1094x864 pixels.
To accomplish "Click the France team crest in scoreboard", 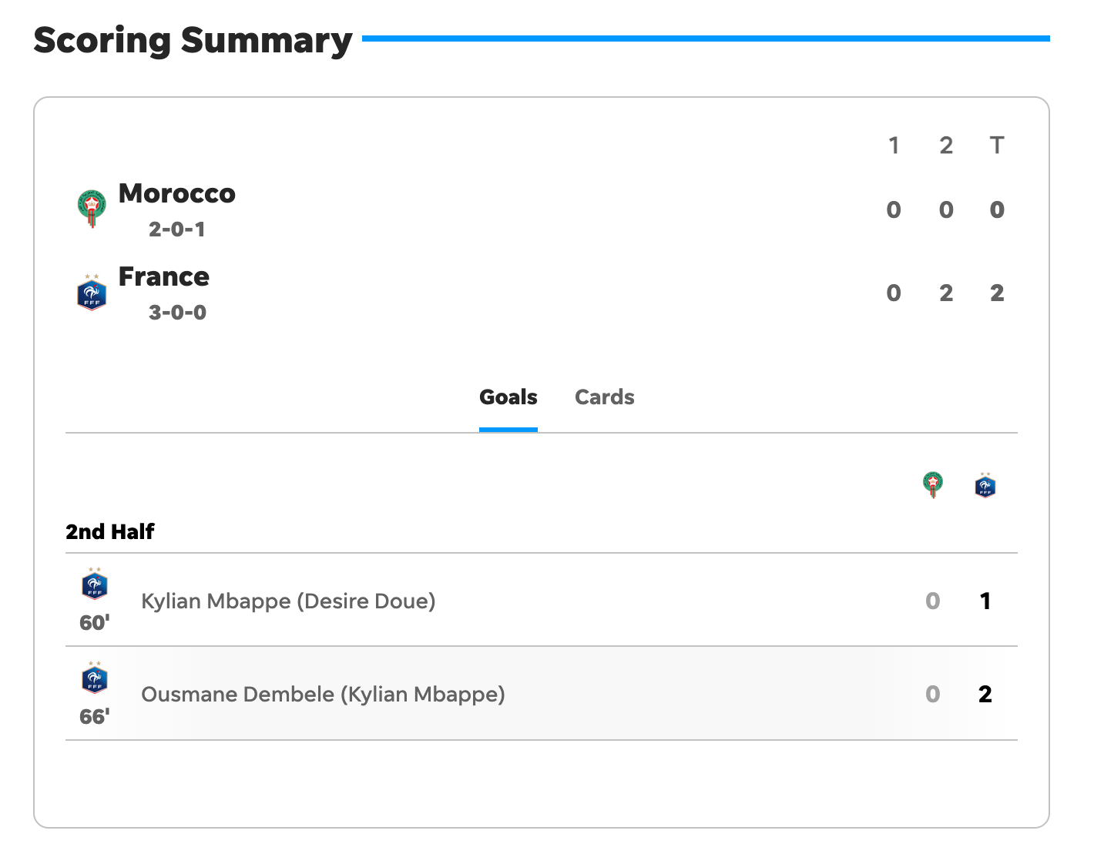I will point(92,292).
